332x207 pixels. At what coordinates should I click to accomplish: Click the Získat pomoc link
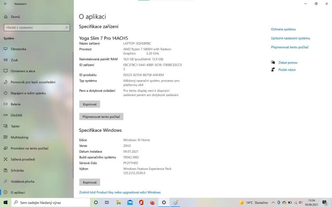tap(288, 62)
